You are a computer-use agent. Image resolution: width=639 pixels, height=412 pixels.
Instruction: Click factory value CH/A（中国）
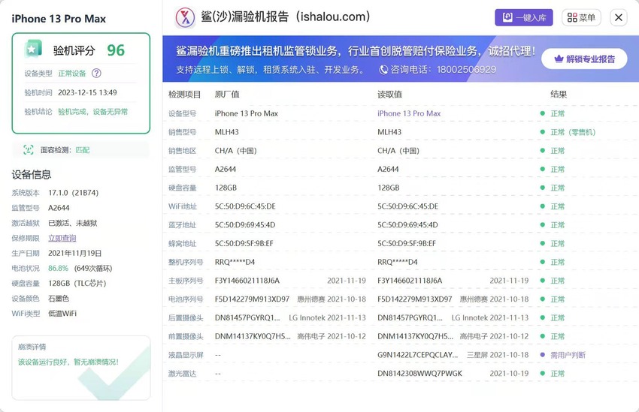(236, 151)
